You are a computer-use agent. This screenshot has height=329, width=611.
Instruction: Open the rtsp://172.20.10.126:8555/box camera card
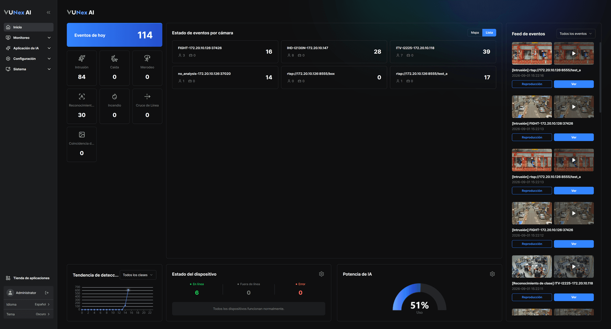[x=334, y=77]
